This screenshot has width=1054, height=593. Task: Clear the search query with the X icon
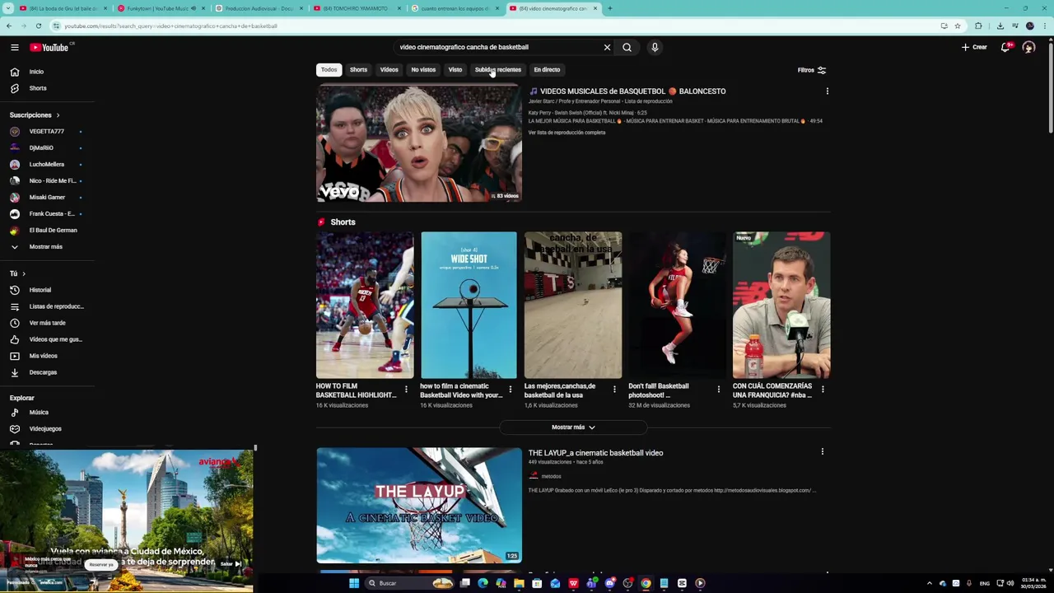(607, 47)
